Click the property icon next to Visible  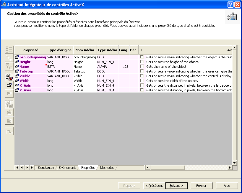click(17, 76)
